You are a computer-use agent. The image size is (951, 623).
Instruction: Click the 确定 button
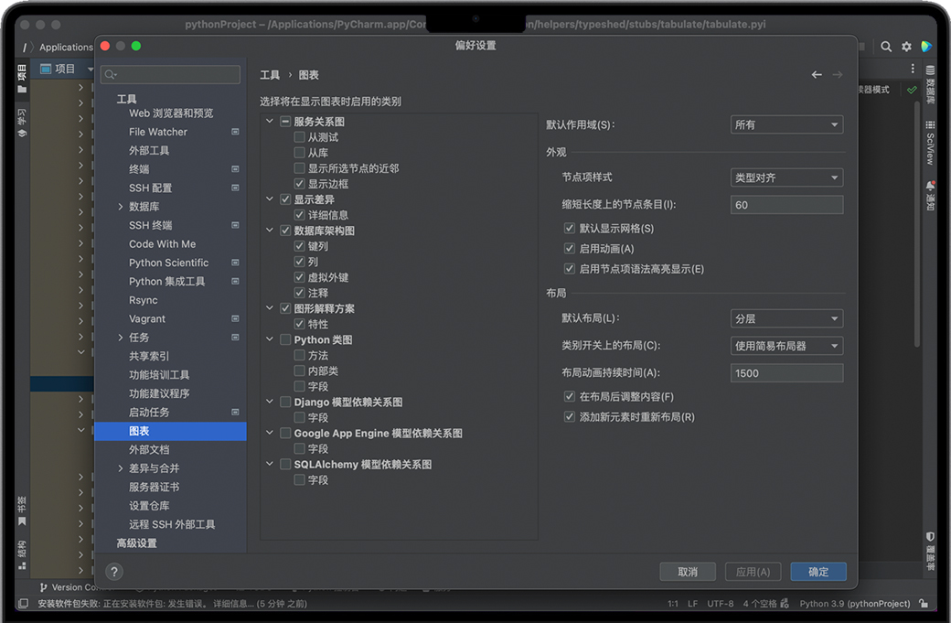coord(817,572)
